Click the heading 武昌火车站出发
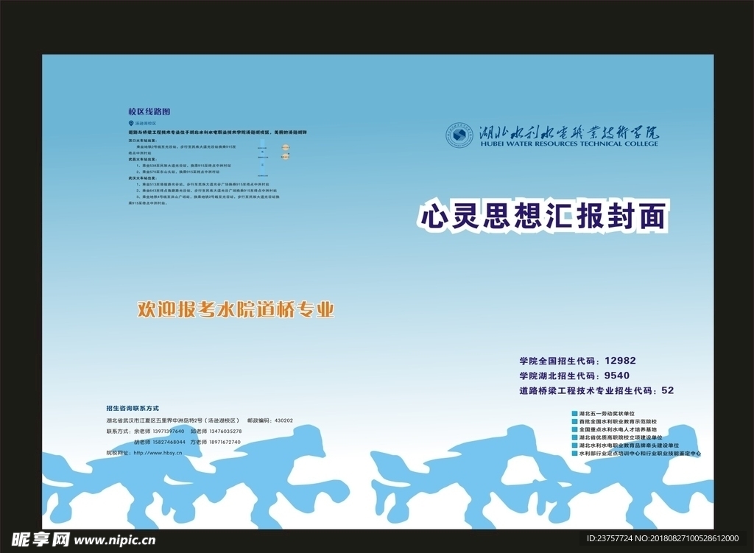 pos(142,159)
